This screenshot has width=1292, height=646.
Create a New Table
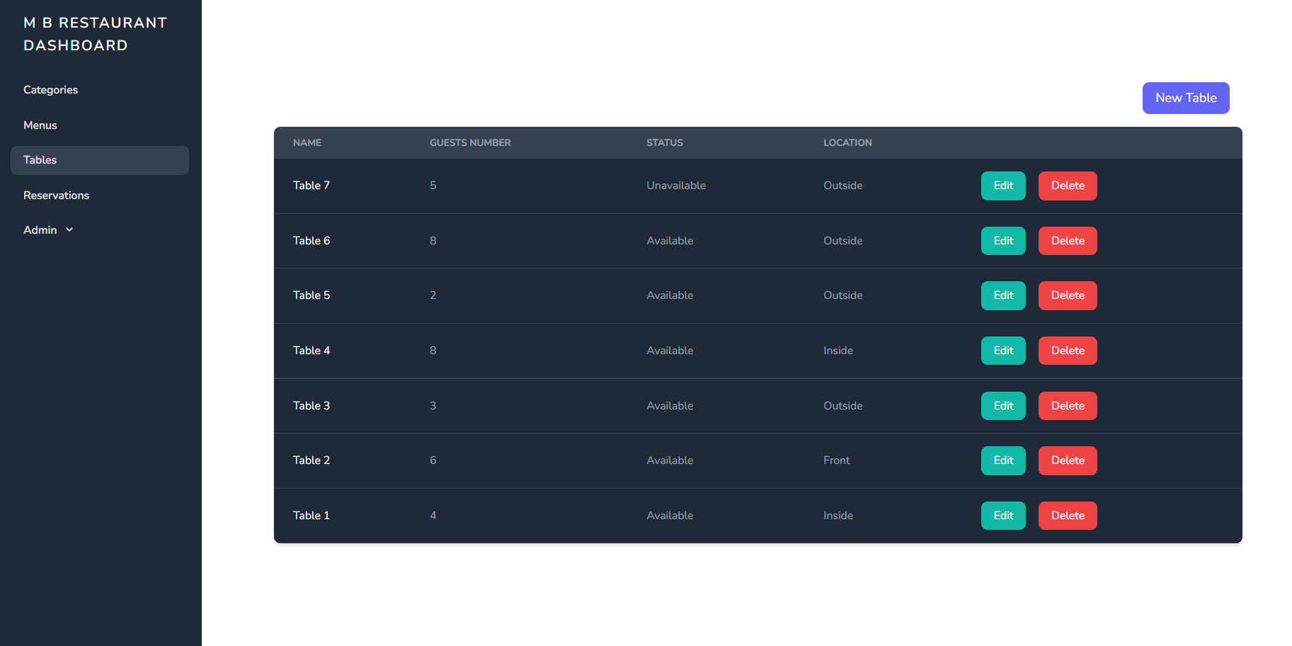(1186, 98)
